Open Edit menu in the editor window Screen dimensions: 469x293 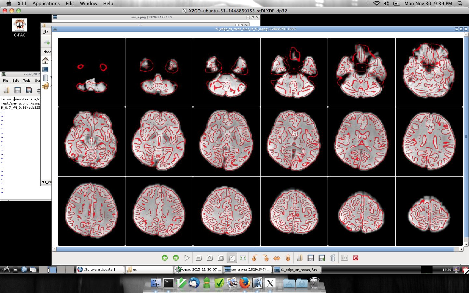15,80
